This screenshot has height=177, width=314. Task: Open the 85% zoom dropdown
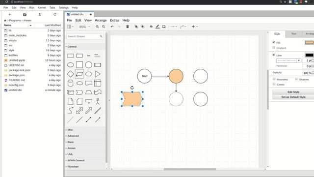click(x=84, y=27)
